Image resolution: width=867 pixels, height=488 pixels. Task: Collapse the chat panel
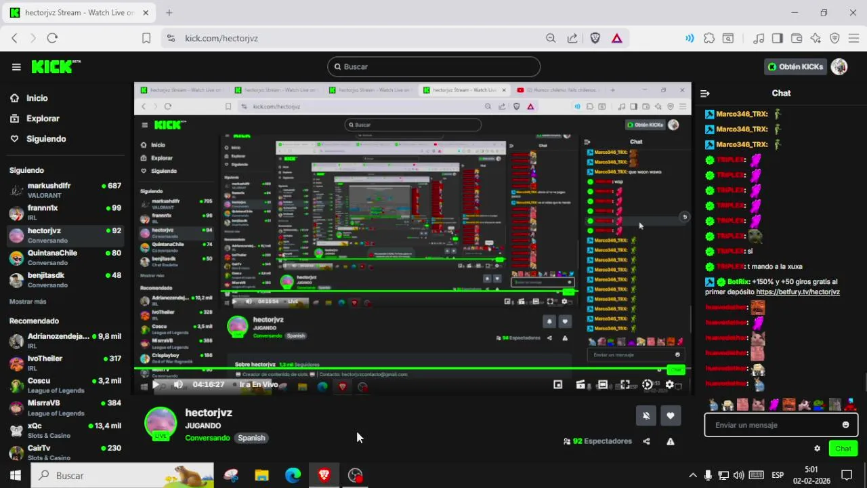[705, 94]
